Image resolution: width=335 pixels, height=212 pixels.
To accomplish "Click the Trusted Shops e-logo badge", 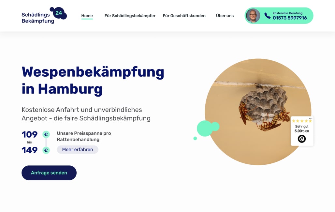I will (302, 139).
